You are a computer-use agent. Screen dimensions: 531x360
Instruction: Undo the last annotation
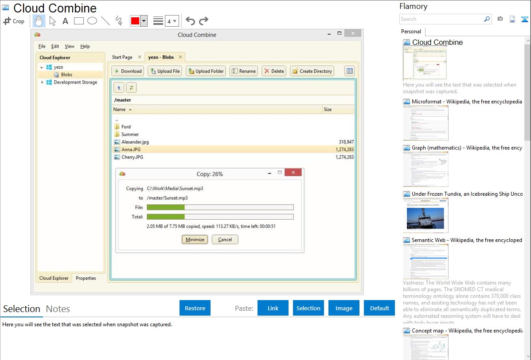tap(190, 21)
